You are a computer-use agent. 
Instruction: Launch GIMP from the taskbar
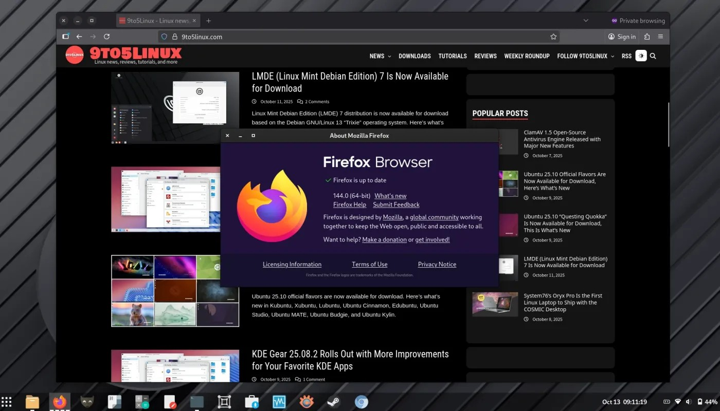pyautogui.click(x=87, y=402)
